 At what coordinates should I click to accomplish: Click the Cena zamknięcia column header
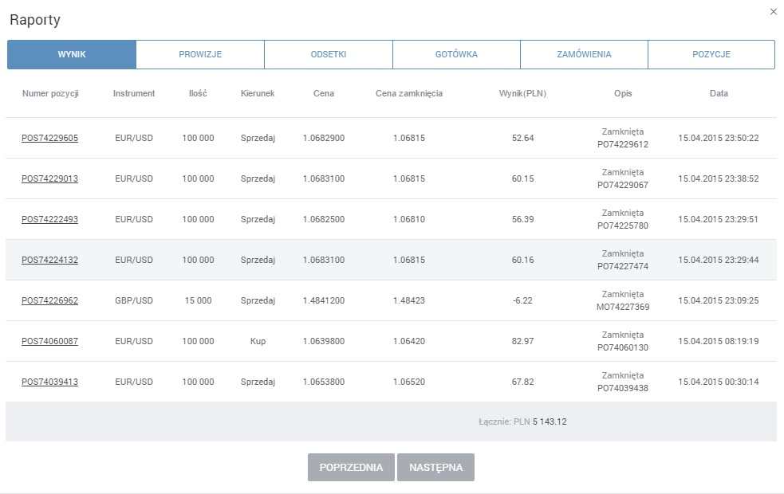click(x=408, y=93)
